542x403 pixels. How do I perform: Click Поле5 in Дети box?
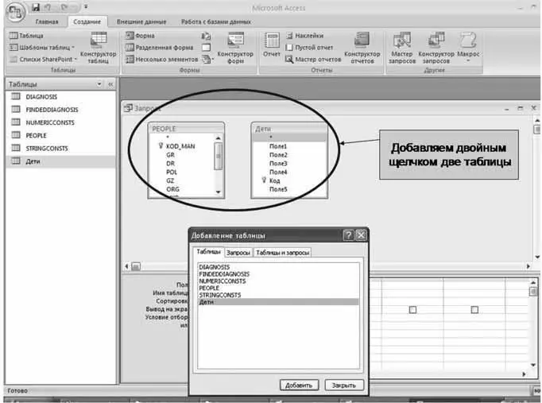point(278,189)
